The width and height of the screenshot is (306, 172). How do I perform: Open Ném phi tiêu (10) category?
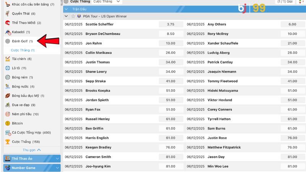coord(25,114)
